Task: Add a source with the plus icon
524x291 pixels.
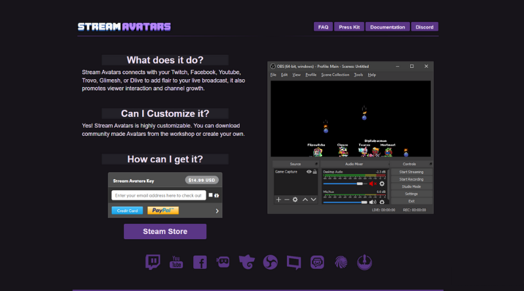Action: 278,199
